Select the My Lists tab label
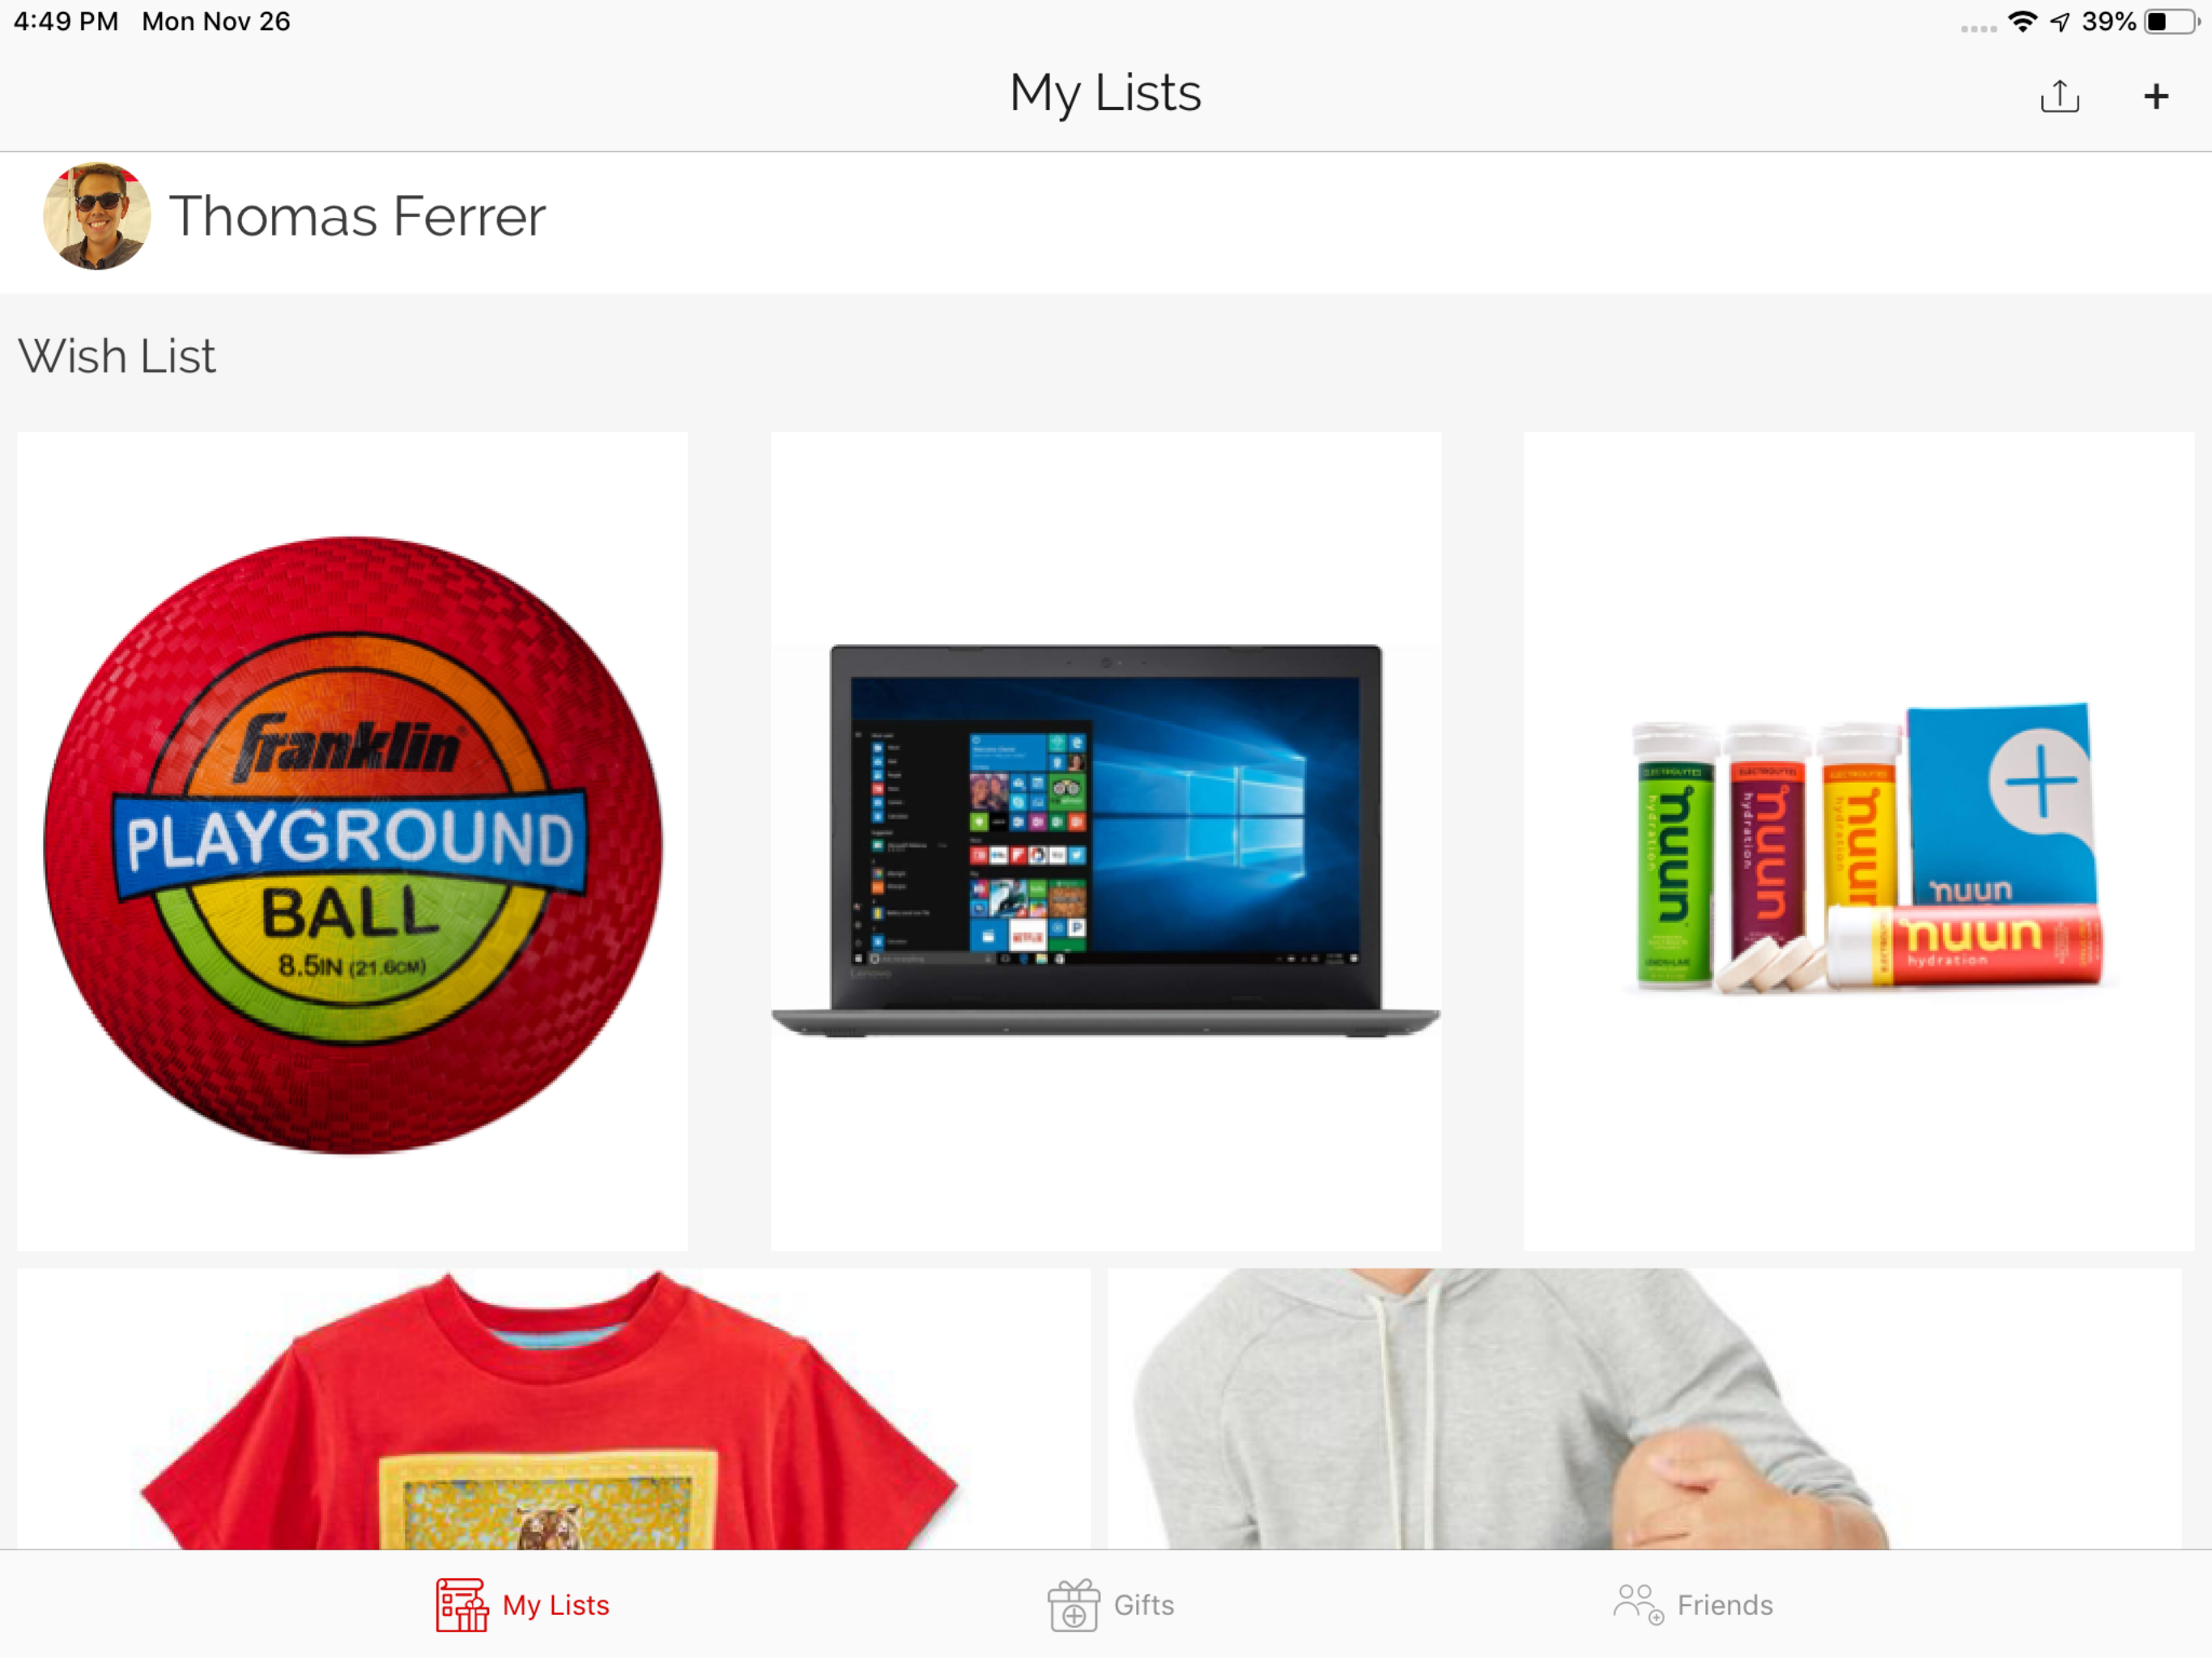 (556, 1605)
